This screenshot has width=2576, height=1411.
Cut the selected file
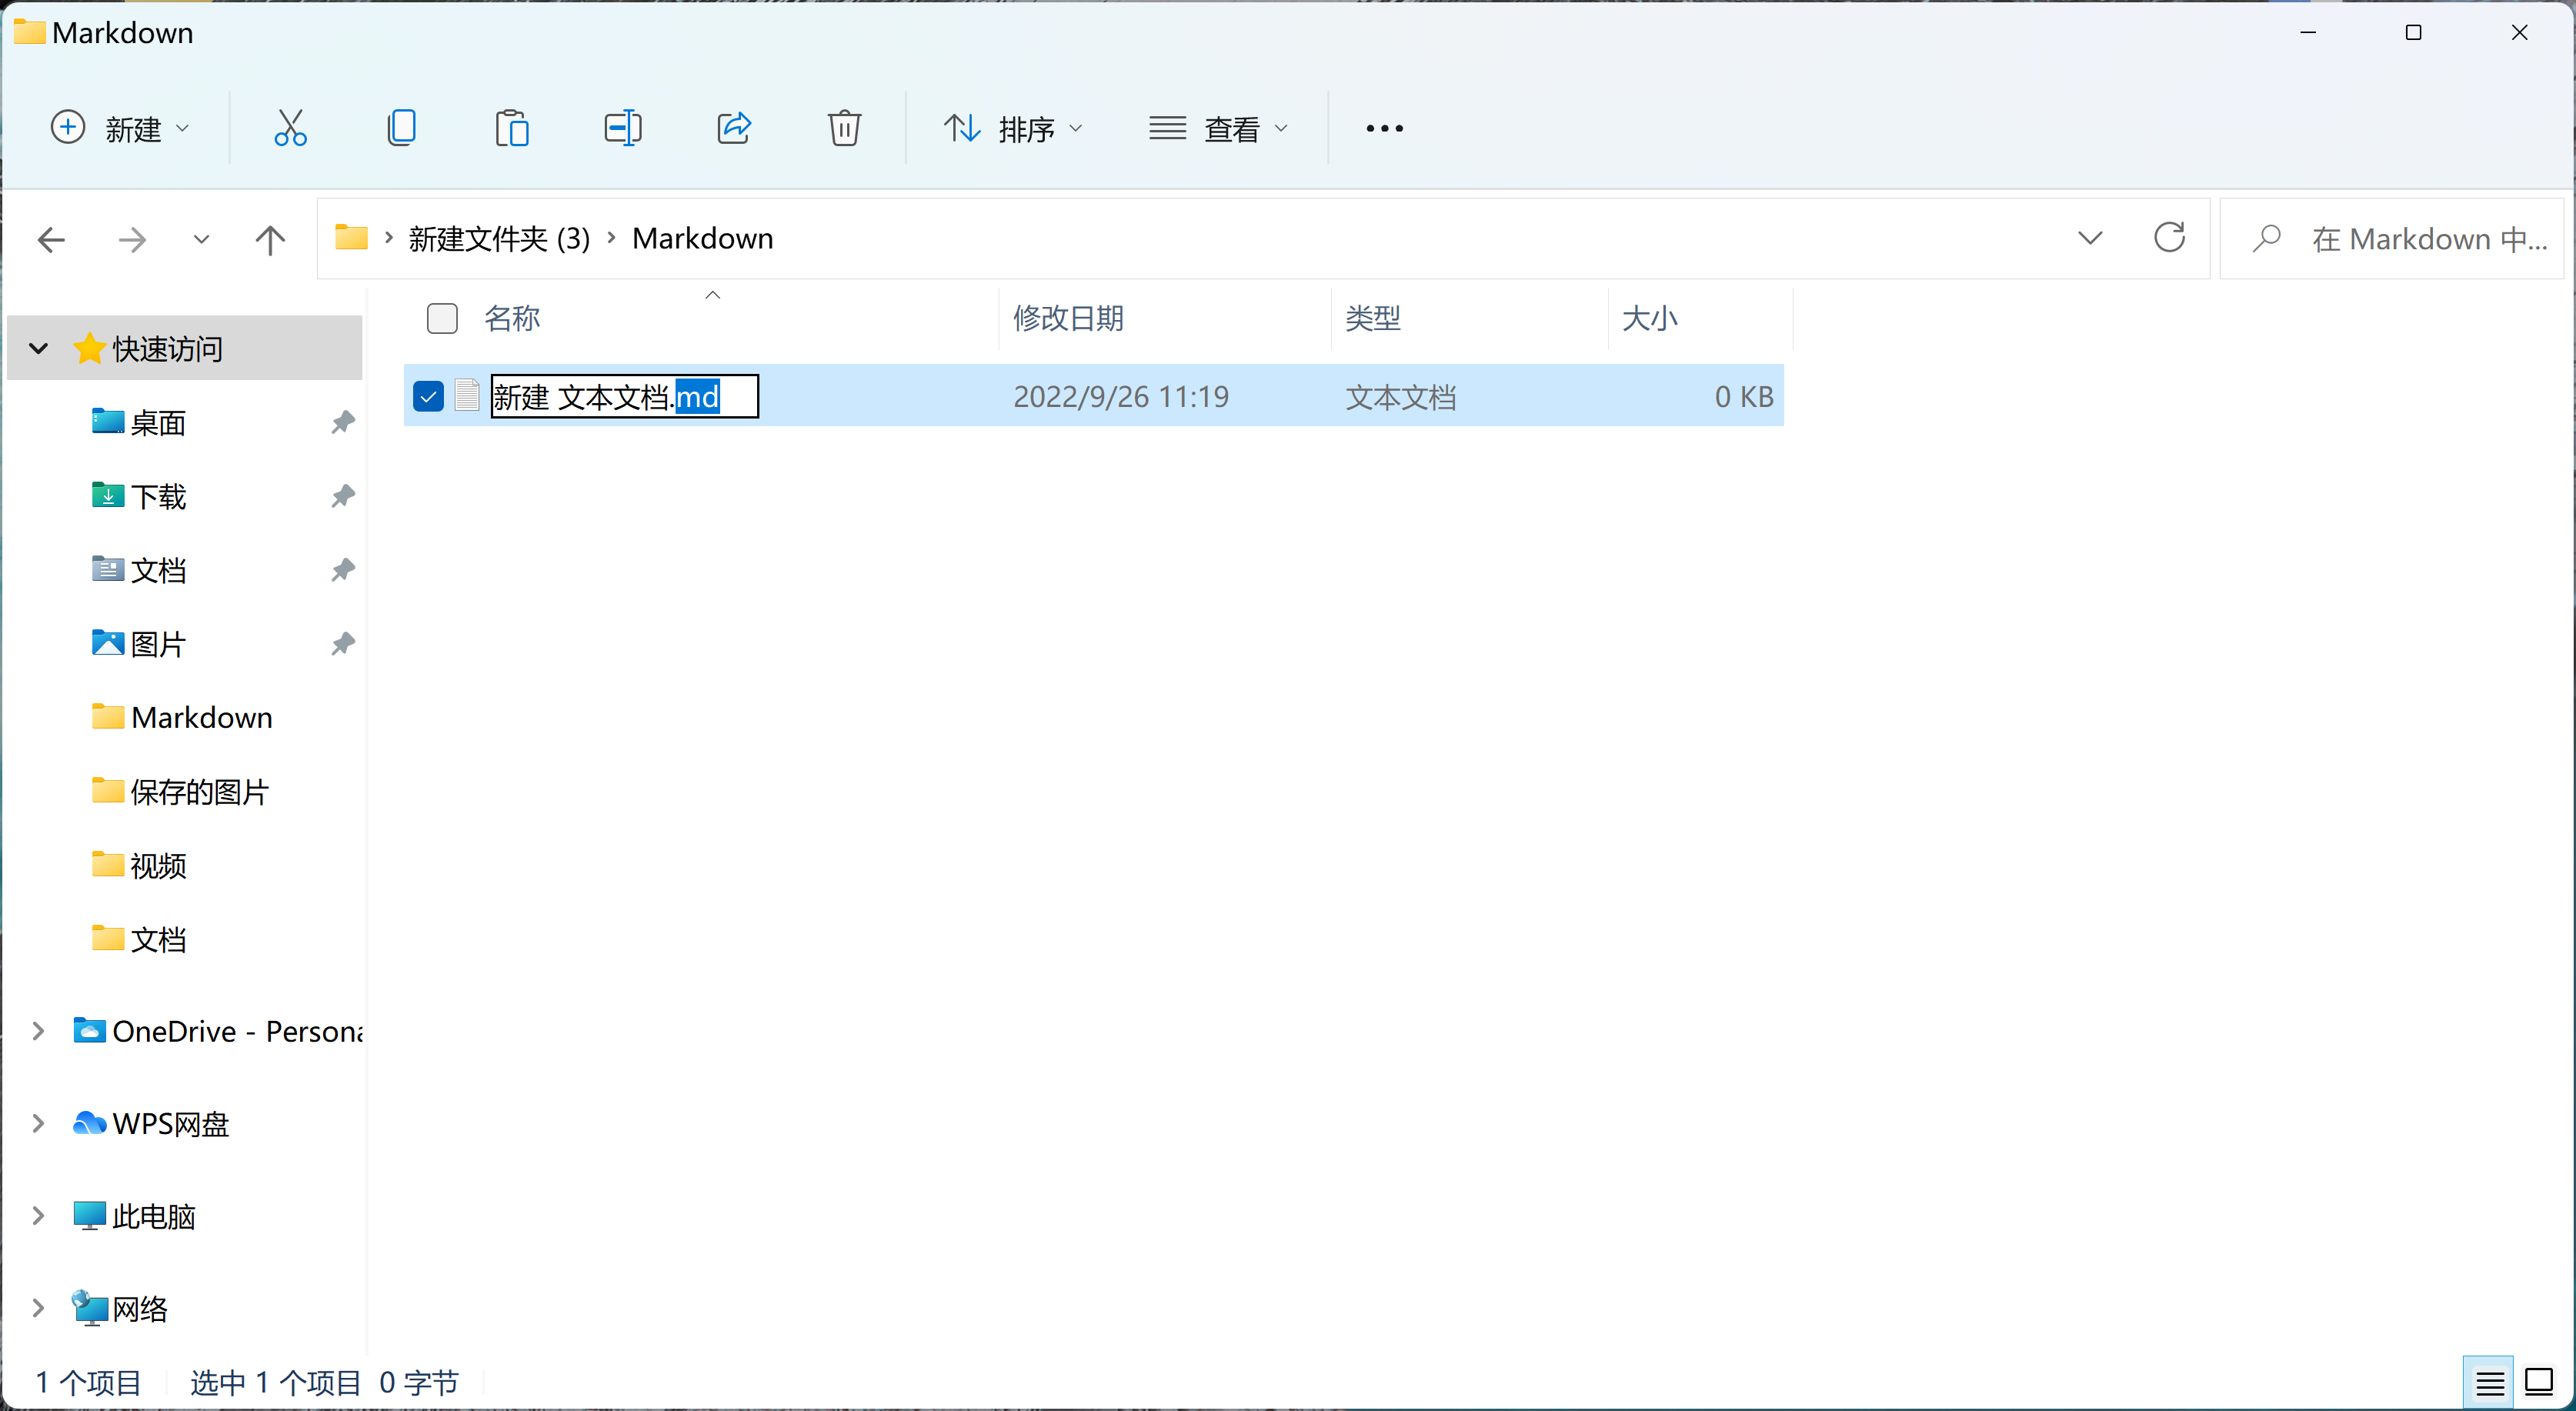coord(291,127)
